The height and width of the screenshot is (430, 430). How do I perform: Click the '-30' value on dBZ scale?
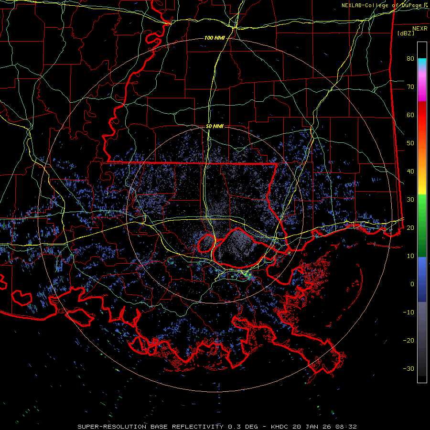tap(408, 368)
